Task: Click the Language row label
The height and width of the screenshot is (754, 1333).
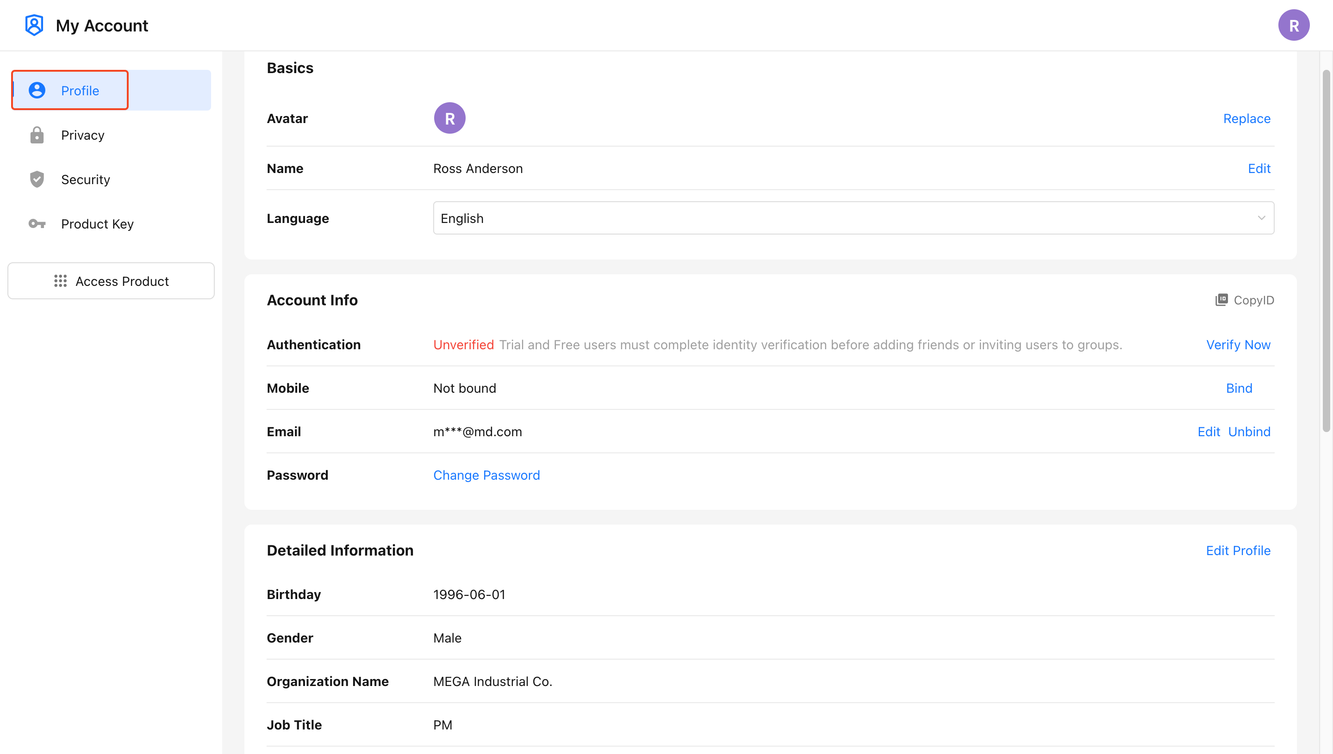Action: tap(298, 218)
